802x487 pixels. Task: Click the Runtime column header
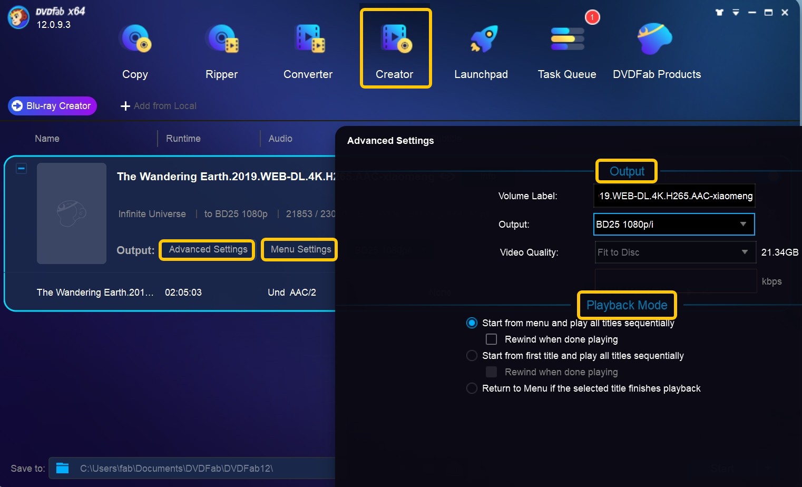tap(183, 139)
